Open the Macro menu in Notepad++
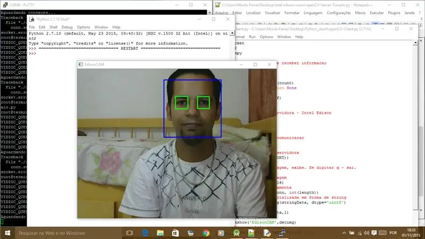This screenshot has height=239, width=425. [x=360, y=13]
